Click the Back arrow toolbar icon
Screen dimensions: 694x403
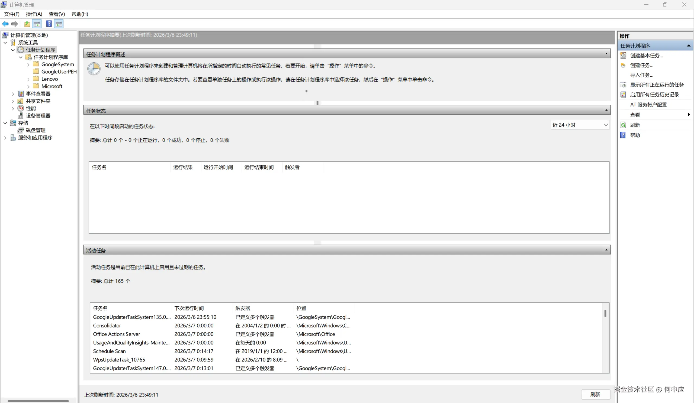click(x=5, y=24)
